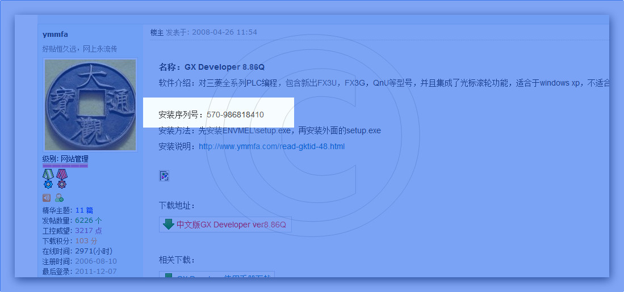Click the broken image placeholder icon

pyautogui.click(x=164, y=176)
